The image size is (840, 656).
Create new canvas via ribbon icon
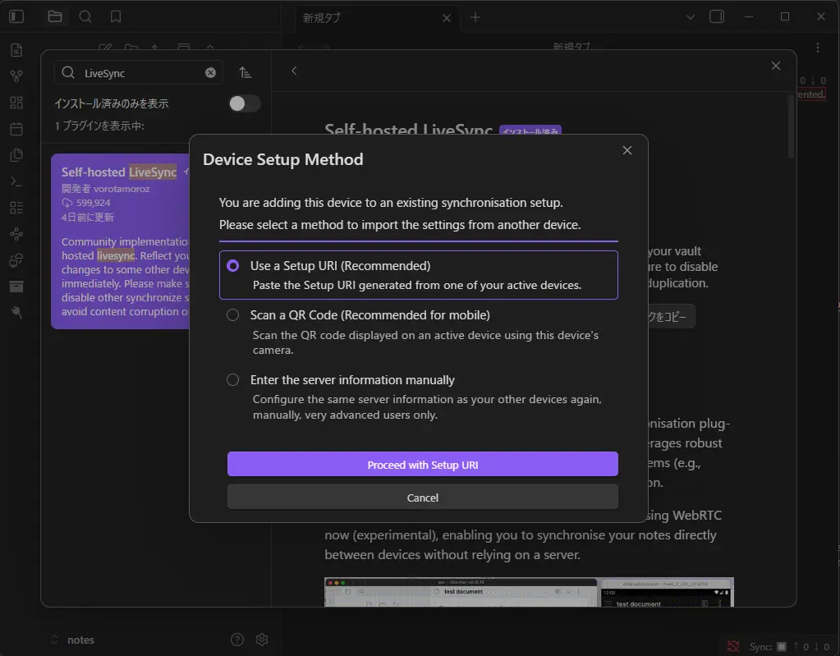click(x=16, y=103)
